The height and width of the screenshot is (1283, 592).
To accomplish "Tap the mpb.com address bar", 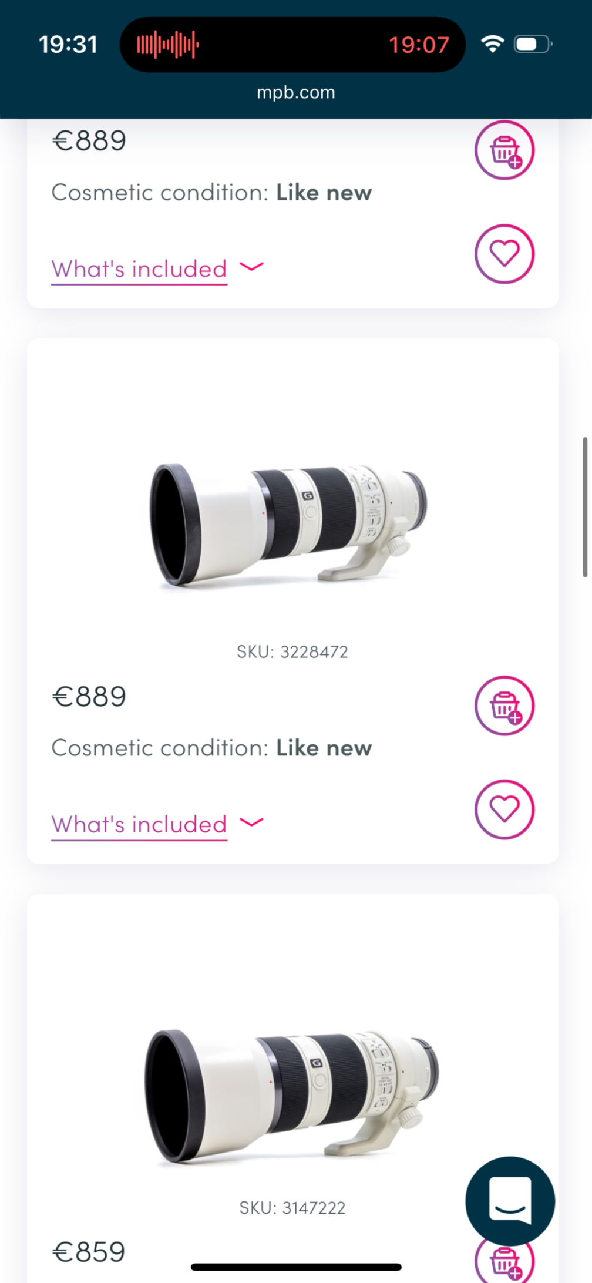I will point(296,92).
